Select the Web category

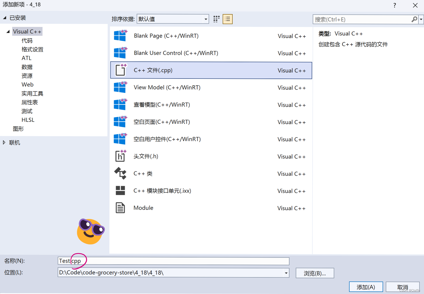pyautogui.click(x=27, y=85)
